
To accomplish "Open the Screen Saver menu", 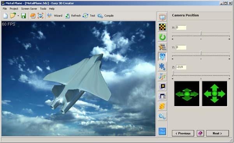I will [x=29, y=9].
